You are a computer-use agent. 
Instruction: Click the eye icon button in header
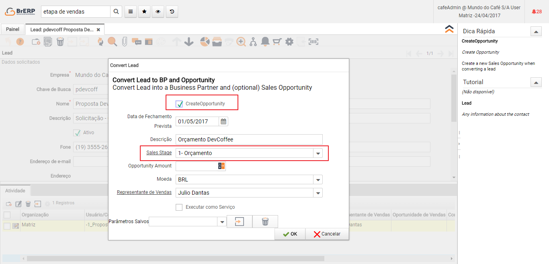tap(158, 12)
